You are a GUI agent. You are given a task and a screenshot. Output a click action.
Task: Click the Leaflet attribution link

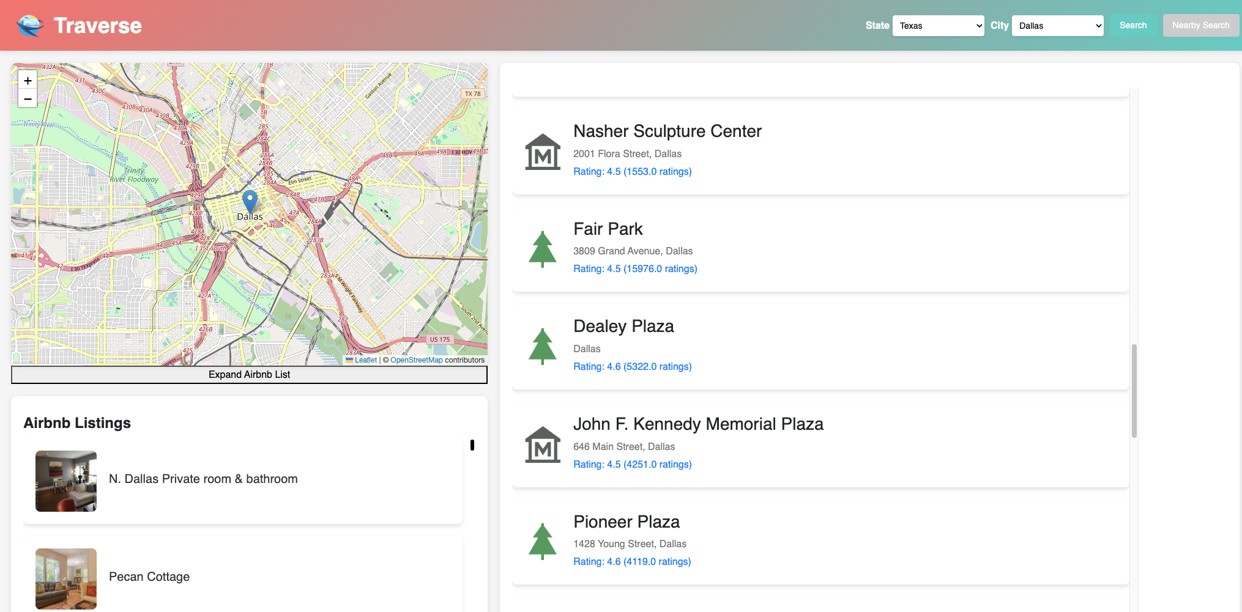[x=365, y=359]
